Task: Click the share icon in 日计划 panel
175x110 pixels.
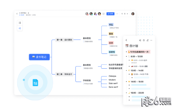Action: point(148,40)
